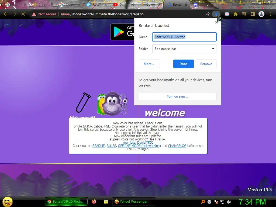The width and height of the screenshot is (276, 207).
Task: Open the Chrome profile avatar
Action: click(261, 14)
